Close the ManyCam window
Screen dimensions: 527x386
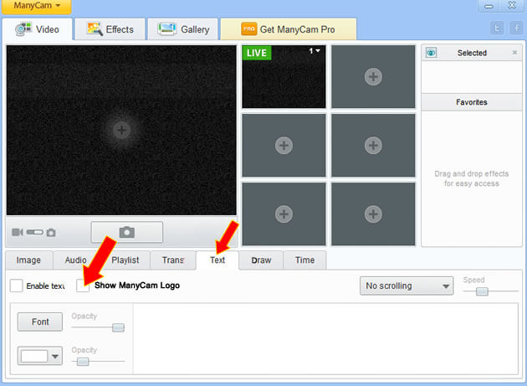512,6
